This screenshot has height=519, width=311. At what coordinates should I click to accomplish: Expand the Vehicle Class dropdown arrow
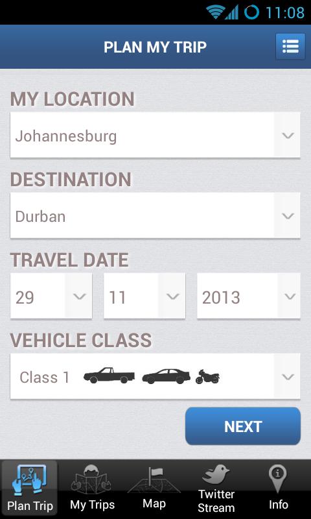[288, 376]
